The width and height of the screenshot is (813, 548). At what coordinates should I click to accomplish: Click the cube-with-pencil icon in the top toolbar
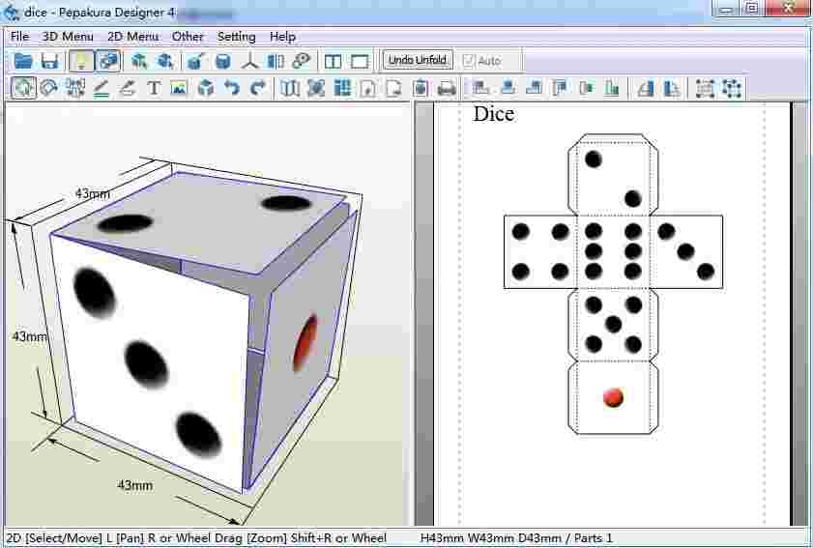[195, 61]
